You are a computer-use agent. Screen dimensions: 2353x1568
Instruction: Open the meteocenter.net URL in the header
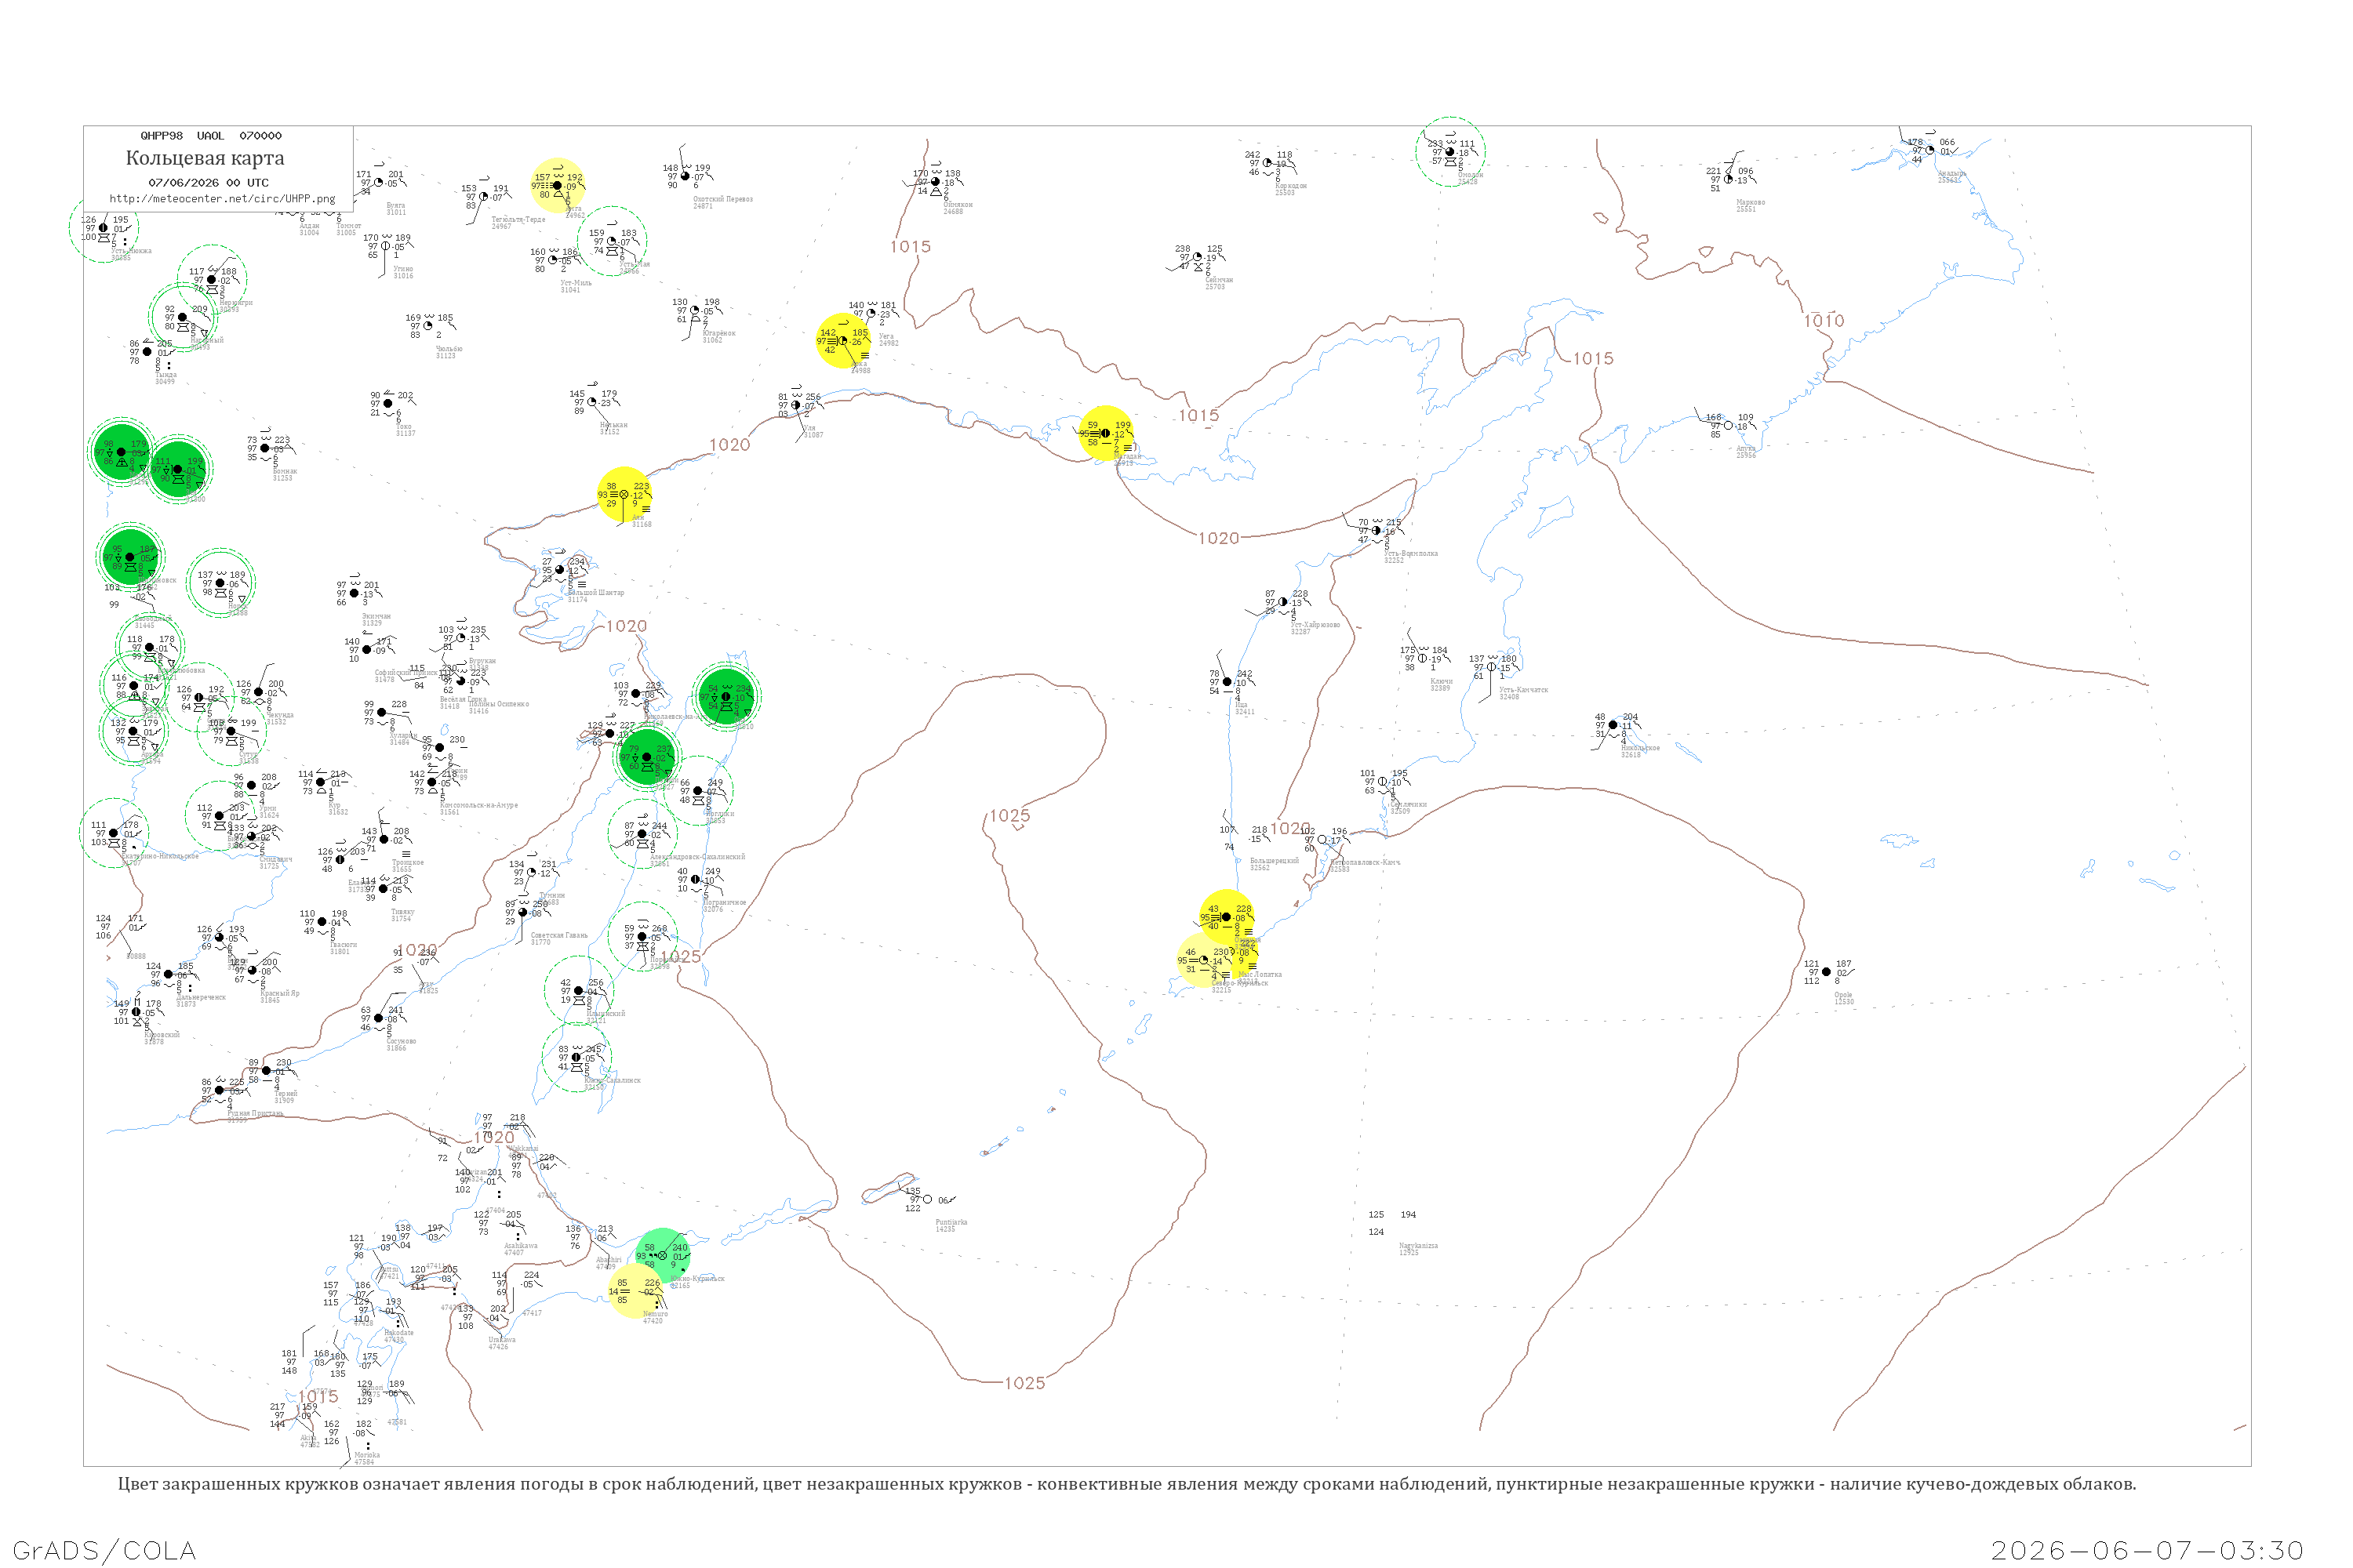coord(222,199)
